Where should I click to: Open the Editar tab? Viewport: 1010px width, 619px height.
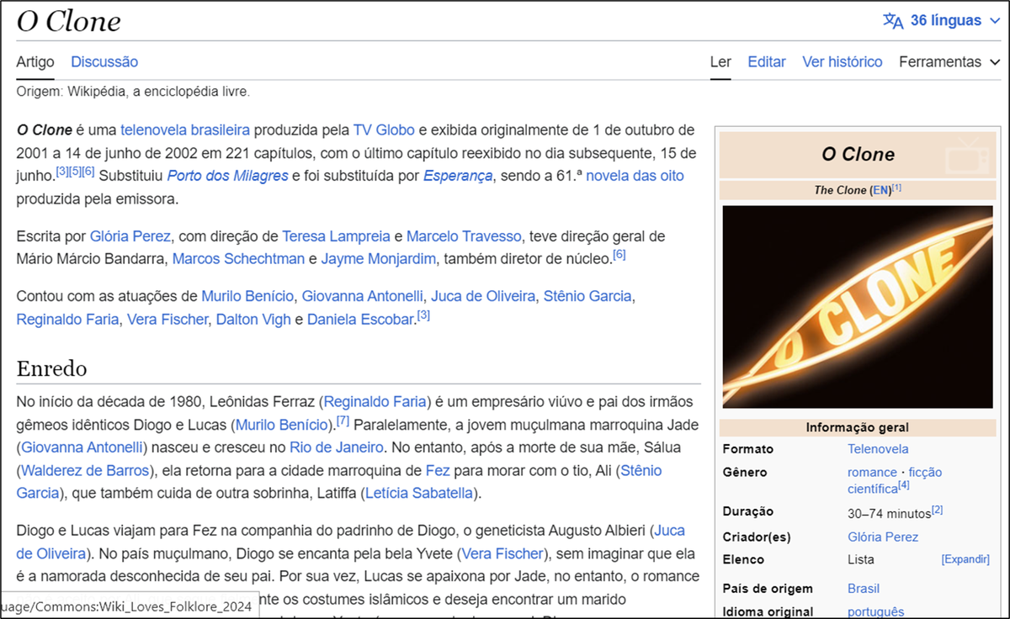pyautogui.click(x=767, y=61)
